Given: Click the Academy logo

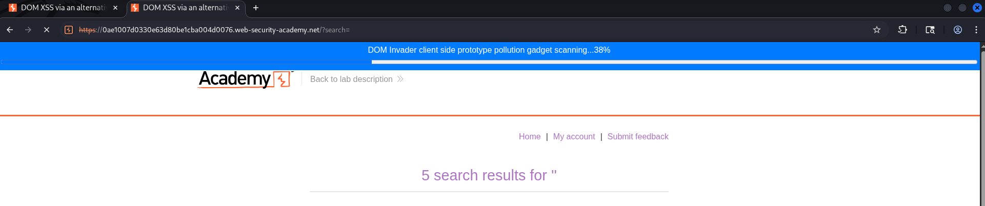Looking at the screenshot, I should point(245,79).
